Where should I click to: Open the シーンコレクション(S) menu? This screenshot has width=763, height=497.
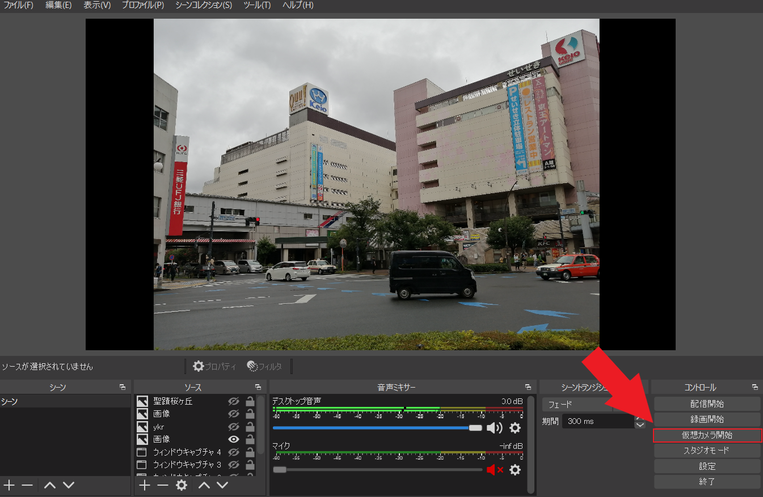pos(204,5)
